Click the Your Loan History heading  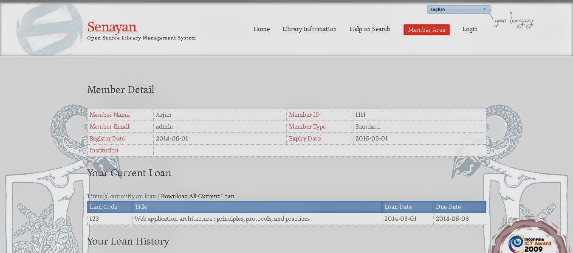click(128, 241)
